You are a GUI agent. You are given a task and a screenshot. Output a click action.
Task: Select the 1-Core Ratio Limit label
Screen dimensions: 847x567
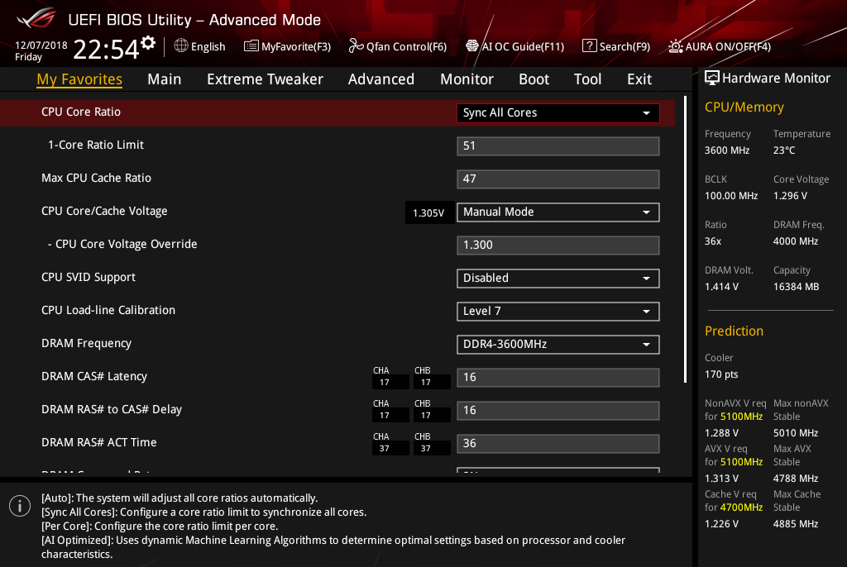tap(96, 145)
